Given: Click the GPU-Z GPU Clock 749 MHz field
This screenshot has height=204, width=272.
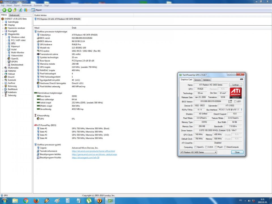Looking at the screenshot, I should 199,134.
